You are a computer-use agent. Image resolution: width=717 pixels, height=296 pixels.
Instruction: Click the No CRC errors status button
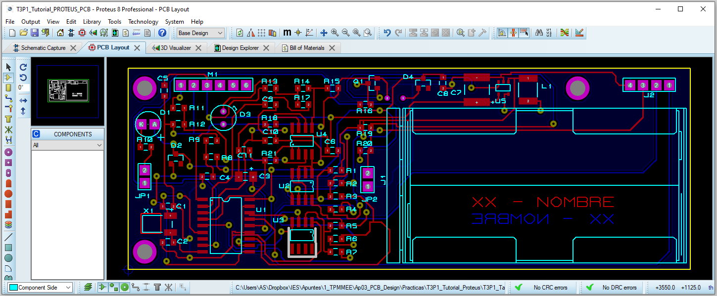542,287
